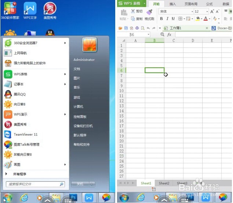Expand the WPS 表格 application menu arrow
This screenshot has width=233, height=203.
pos(144,3)
